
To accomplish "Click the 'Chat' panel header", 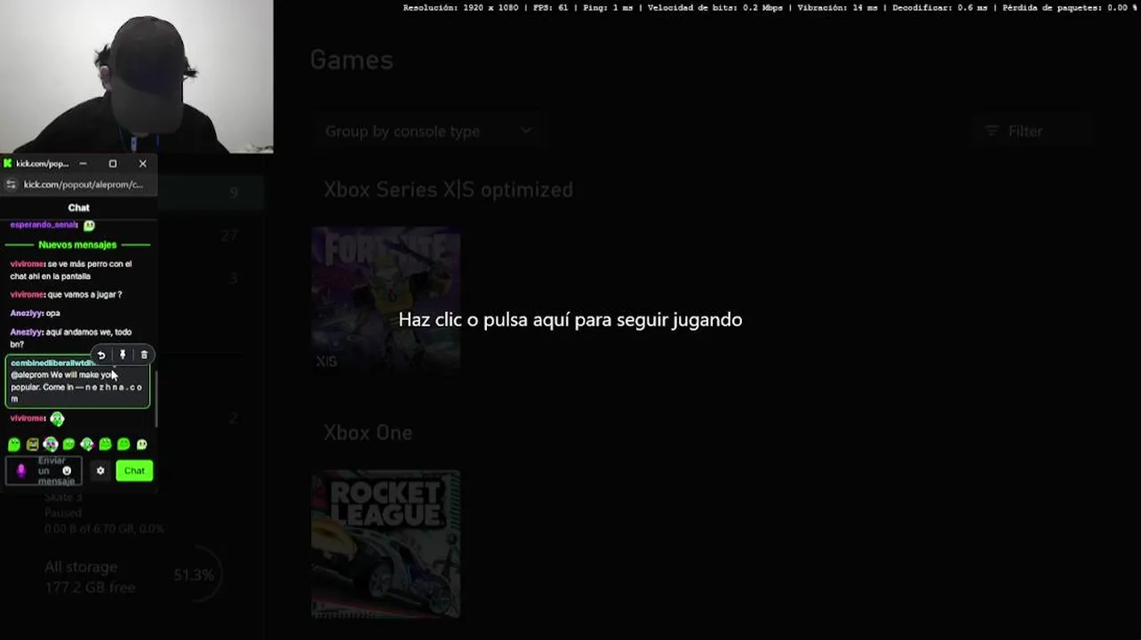I will pos(79,207).
